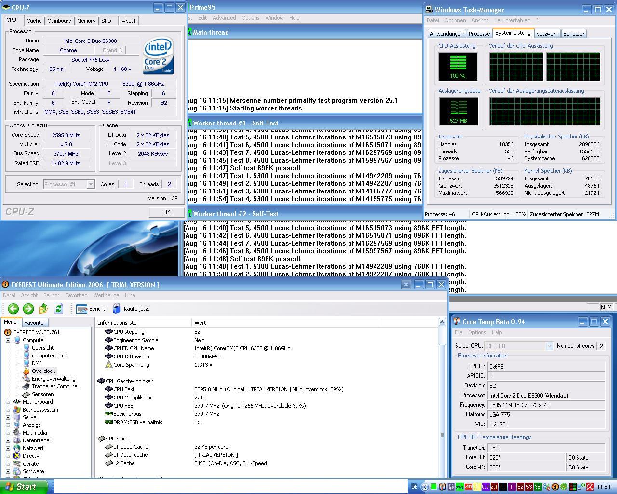Open the About tab in CPU-Z
The image size is (617, 494).
point(128,21)
